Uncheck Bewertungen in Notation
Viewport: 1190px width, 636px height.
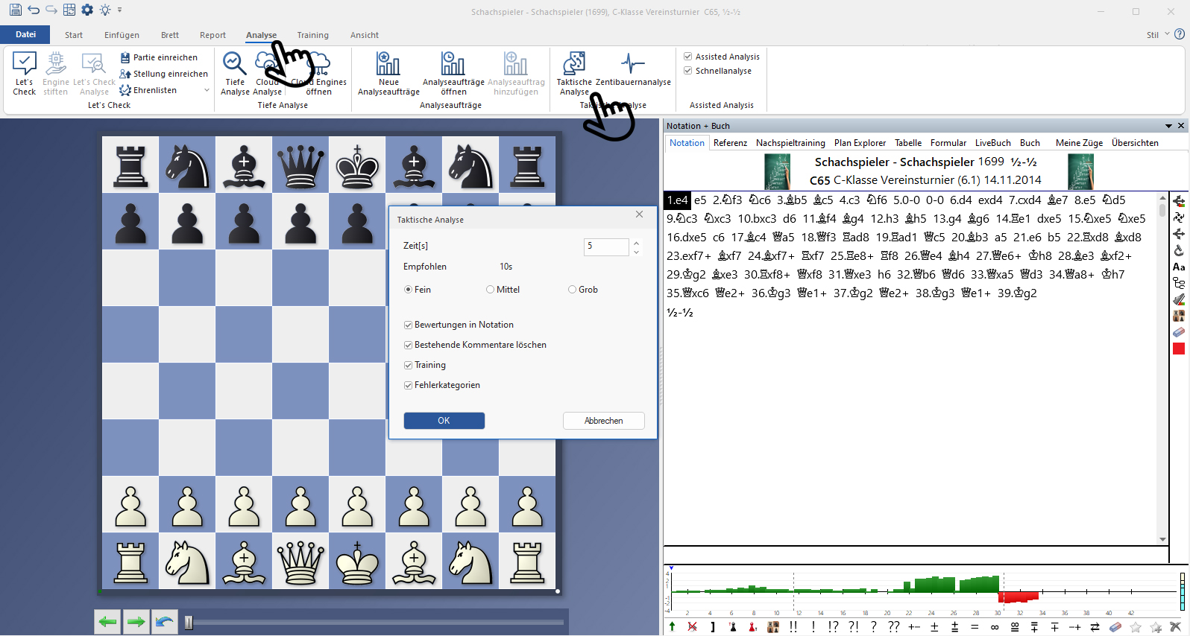409,325
